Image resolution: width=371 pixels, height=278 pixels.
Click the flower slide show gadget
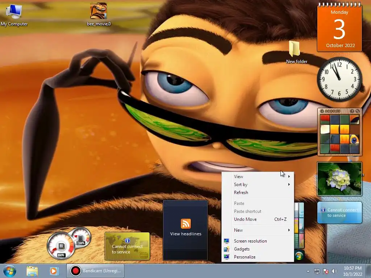tap(339, 179)
